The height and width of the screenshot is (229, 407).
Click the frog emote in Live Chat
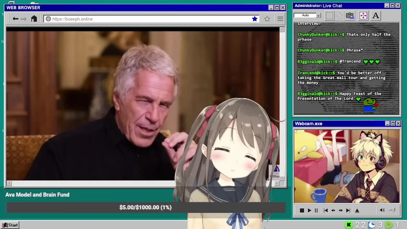(370, 104)
